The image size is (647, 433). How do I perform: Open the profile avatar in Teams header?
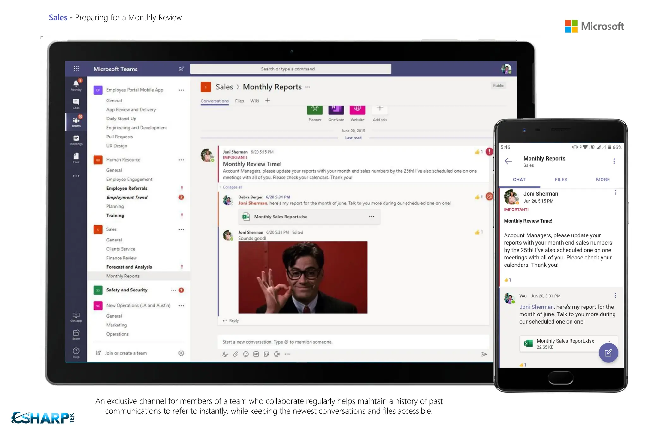[x=506, y=69]
